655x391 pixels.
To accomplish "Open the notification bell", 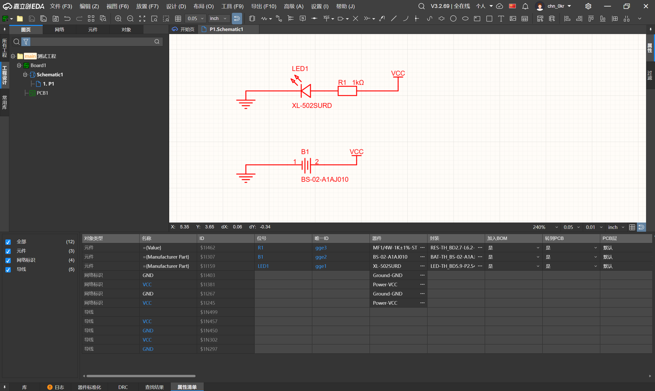I will (525, 6).
